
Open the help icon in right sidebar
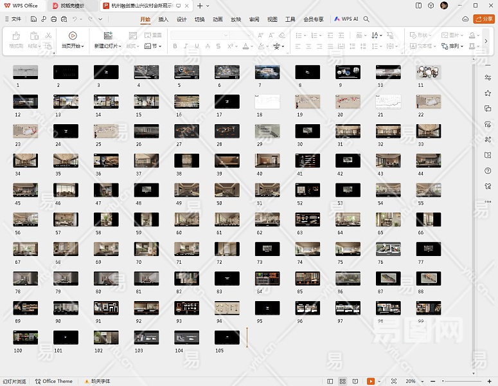(x=488, y=170)
